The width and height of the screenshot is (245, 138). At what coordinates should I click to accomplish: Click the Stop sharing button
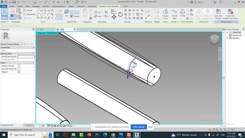(x=139, y=127)
